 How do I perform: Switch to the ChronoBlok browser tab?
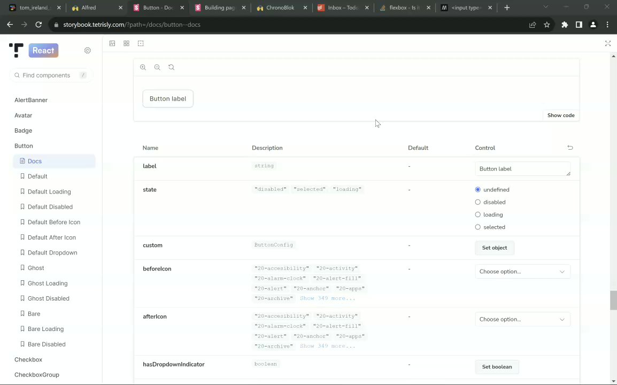[x=280, y=7]
